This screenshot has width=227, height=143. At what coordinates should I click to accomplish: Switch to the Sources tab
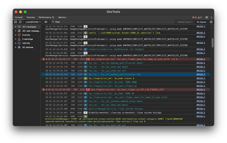coord(31,17)
